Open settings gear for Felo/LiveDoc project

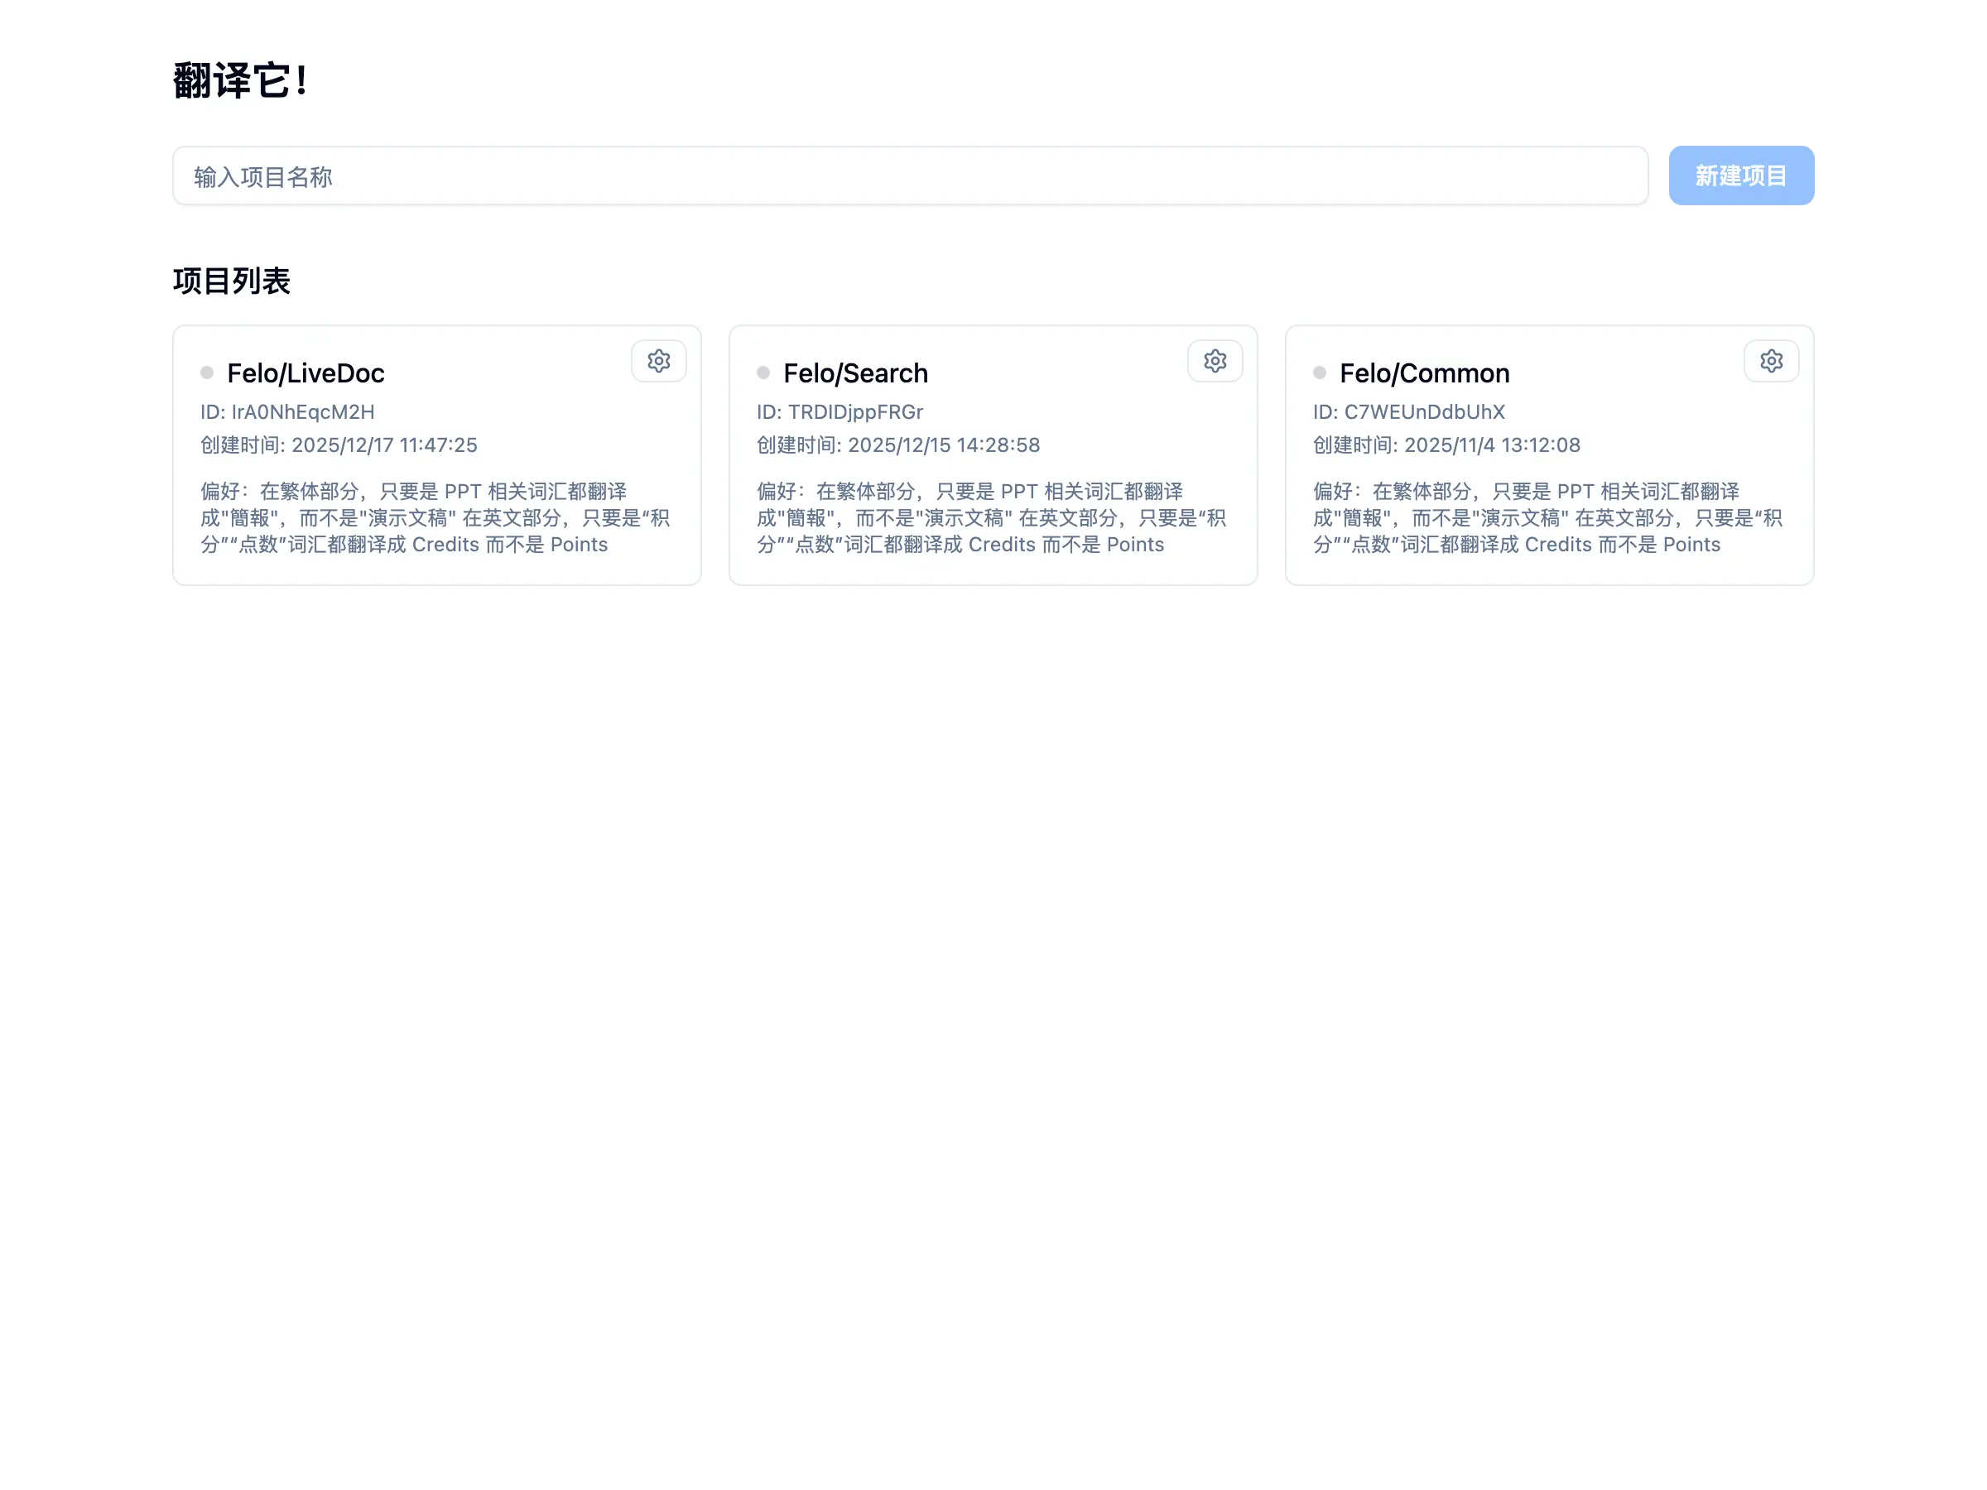658,361
